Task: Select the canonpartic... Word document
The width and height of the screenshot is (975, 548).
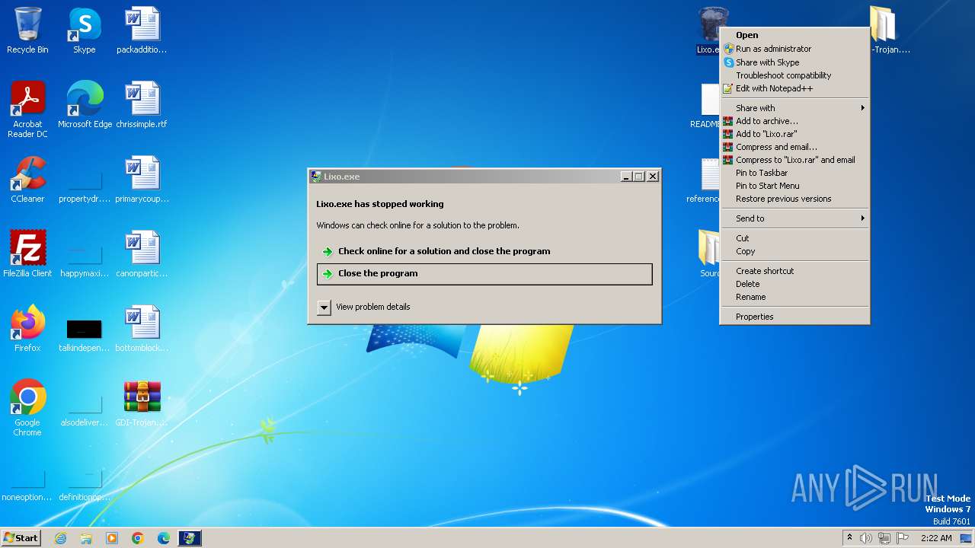Action: click(x=142, y=254)
